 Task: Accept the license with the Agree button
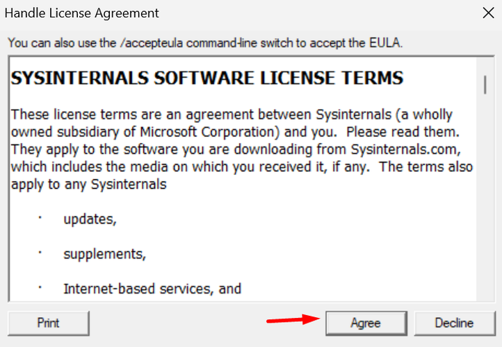coord(366,323)
